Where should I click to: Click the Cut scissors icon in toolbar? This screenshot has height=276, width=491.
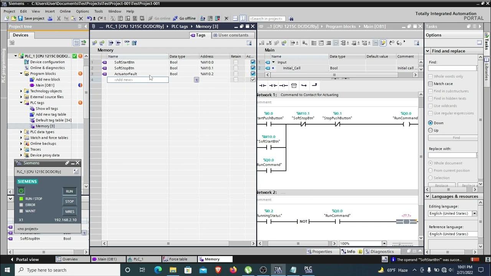click(x=59, y=18)
